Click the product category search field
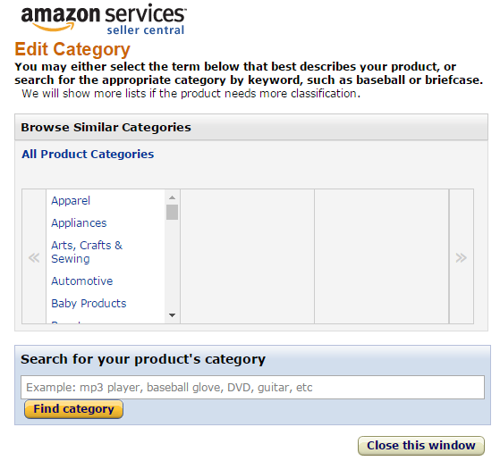Image resolution: width=500 pixels, height=461 pixels. (252, 388)
